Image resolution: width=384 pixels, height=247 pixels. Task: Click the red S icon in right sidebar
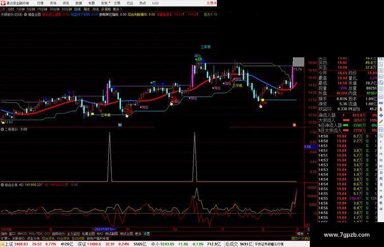tap(381, 110)
